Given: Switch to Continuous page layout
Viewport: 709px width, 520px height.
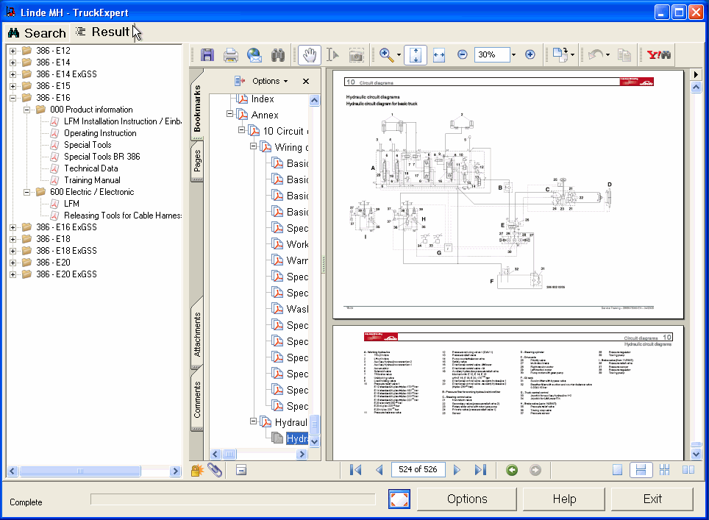Looking at the screenshot, I should [x=641, y=470].
